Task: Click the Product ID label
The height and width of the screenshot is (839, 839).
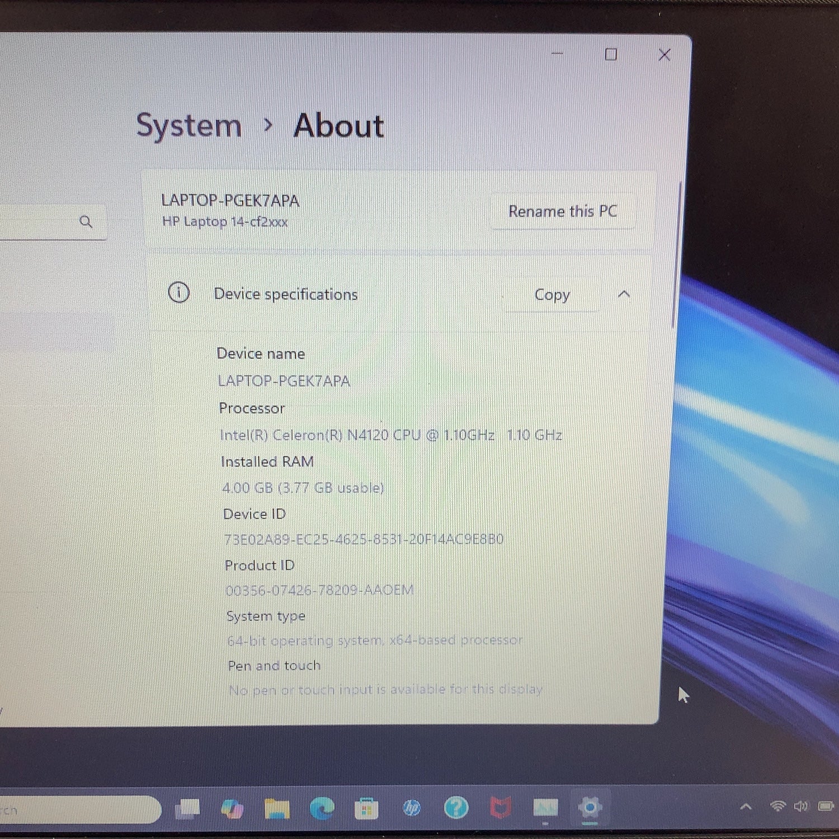Action: coord(260,565)
